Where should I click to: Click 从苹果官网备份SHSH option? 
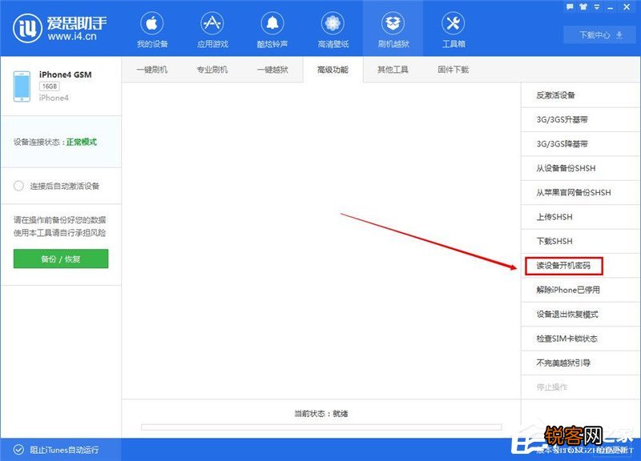[x=580, y=192]
